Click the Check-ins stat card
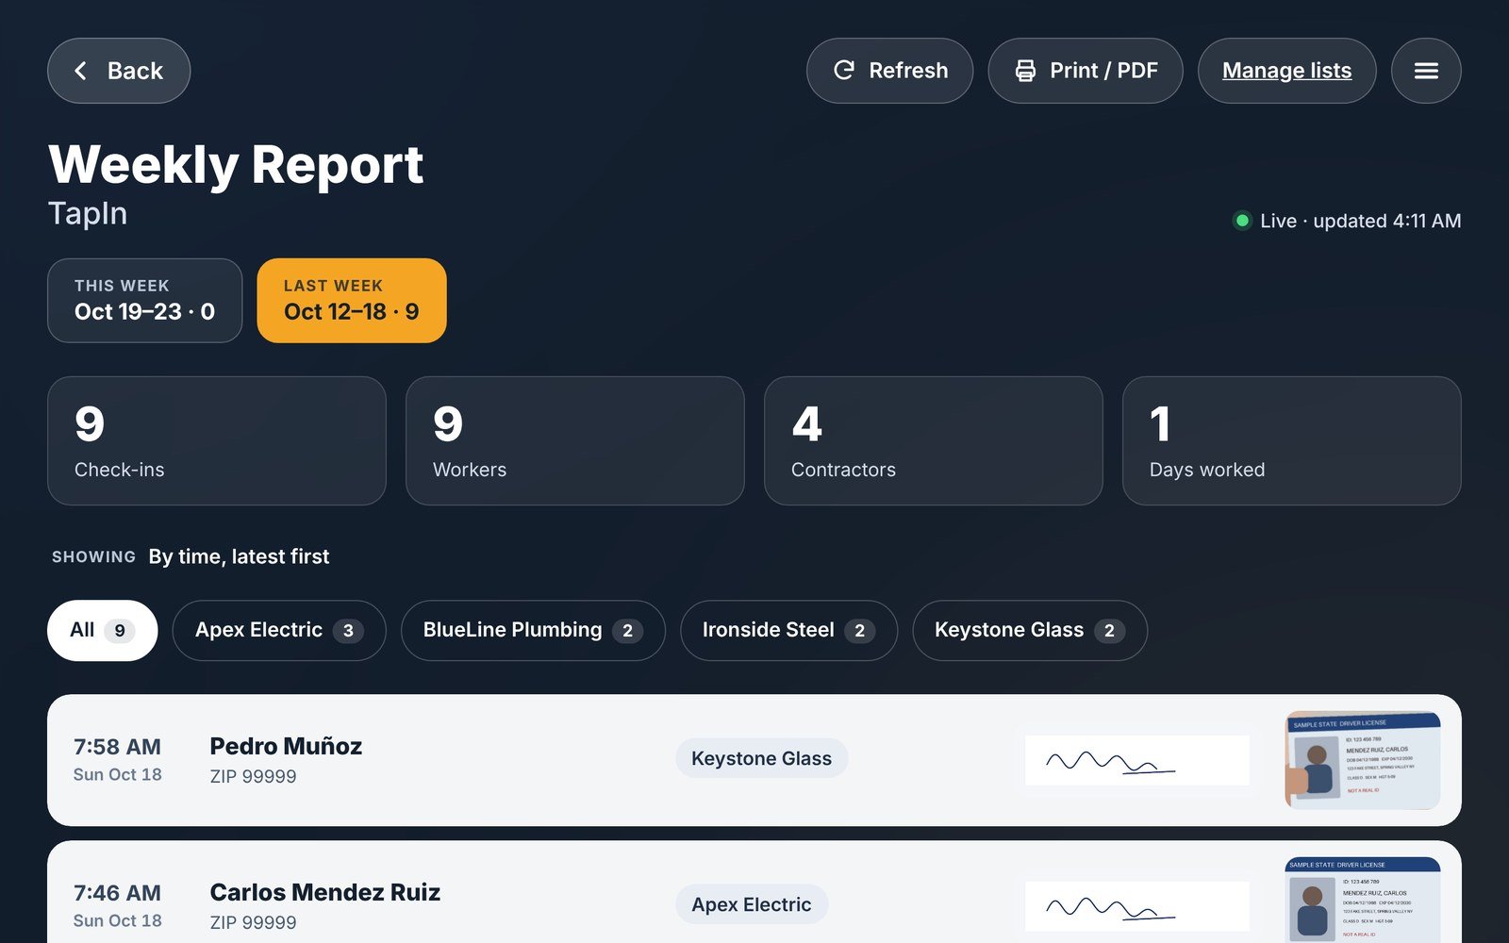 [x=217, y=441]
